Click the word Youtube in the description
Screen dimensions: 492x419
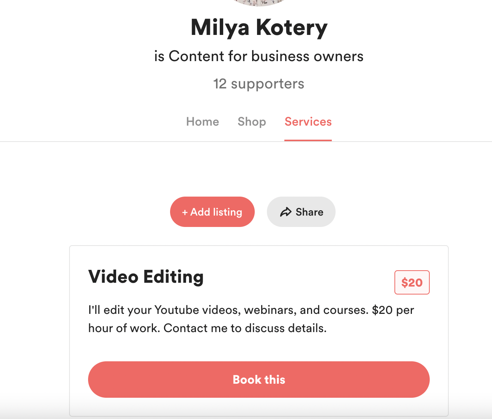[x=177, y=310]
